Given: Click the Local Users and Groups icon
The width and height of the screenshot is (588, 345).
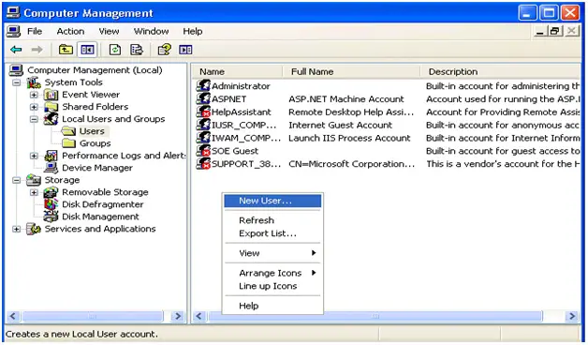Looking at the screenshot, I should [51, 119].
